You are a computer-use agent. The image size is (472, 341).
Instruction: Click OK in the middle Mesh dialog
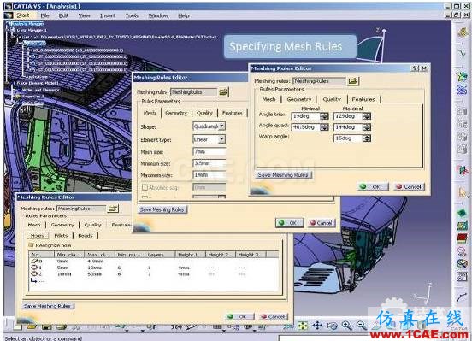pos(289,223)
